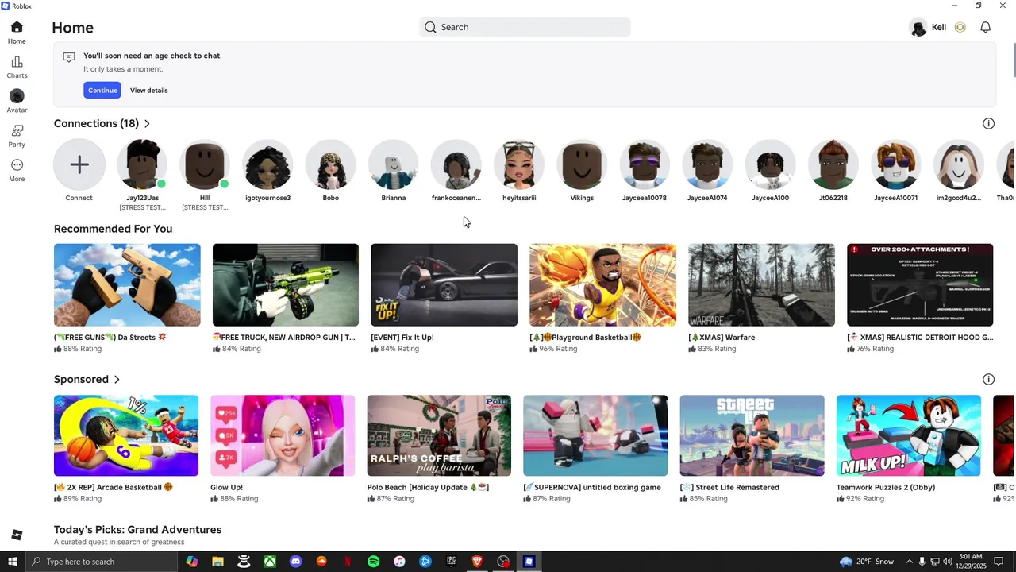Viewport: 1016px width, 572px height.
Task: Open the More menu in sidebar
Action: click(x=17, y=170)
